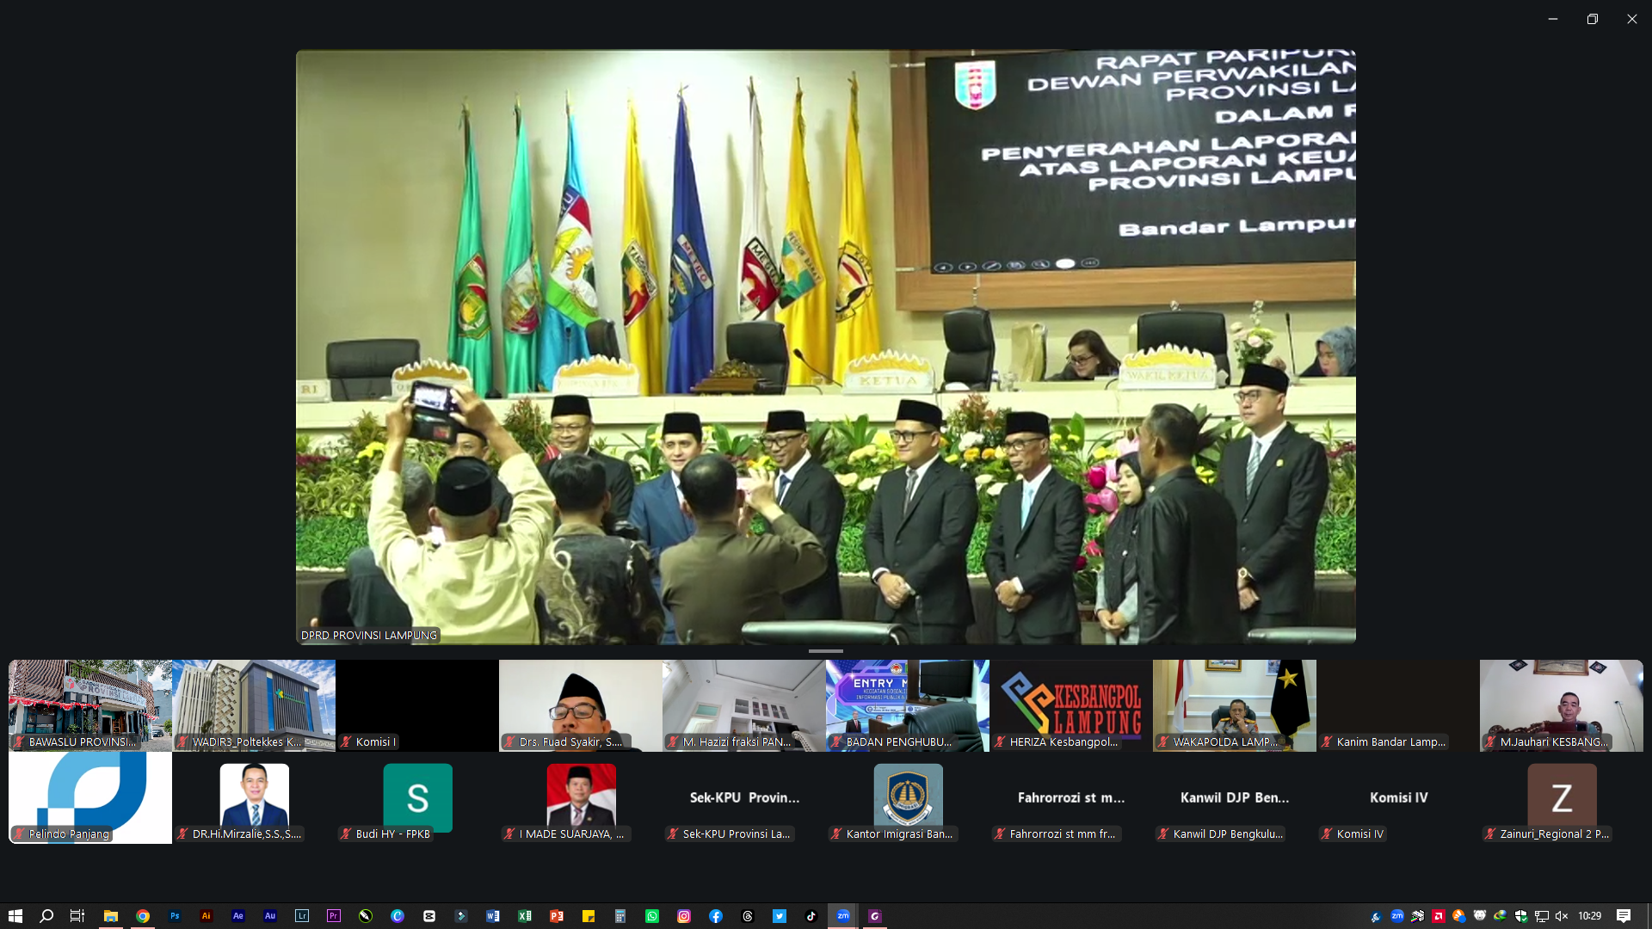This screenshot has height=929, width=1652.
Task: Launch Adobe Premiere Pro from the taskbar
Action: (x=334, y=916)
